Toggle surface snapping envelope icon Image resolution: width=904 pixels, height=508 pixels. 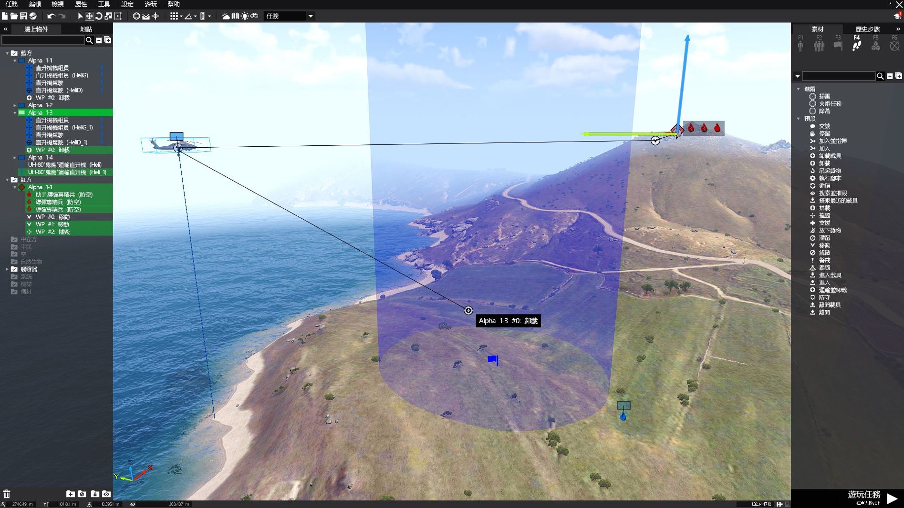pos(146,16)
